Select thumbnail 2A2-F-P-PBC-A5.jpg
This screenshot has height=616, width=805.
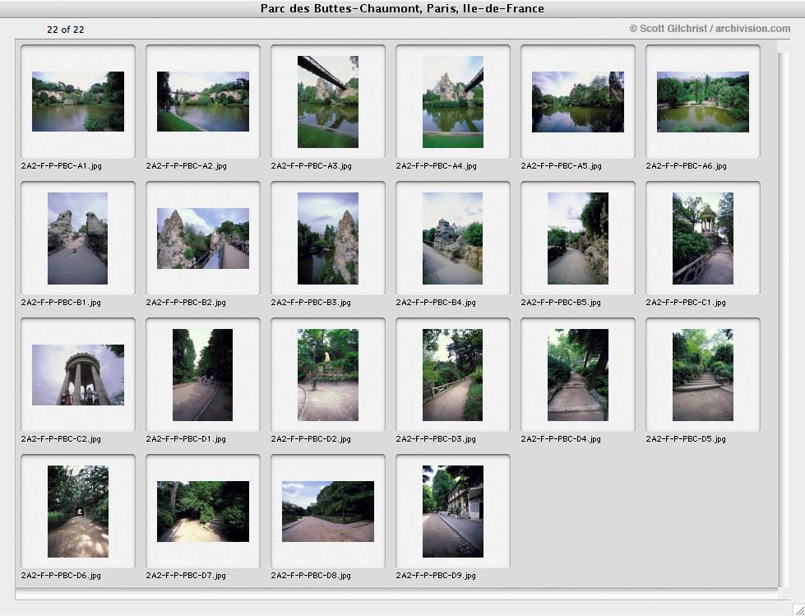578,102
